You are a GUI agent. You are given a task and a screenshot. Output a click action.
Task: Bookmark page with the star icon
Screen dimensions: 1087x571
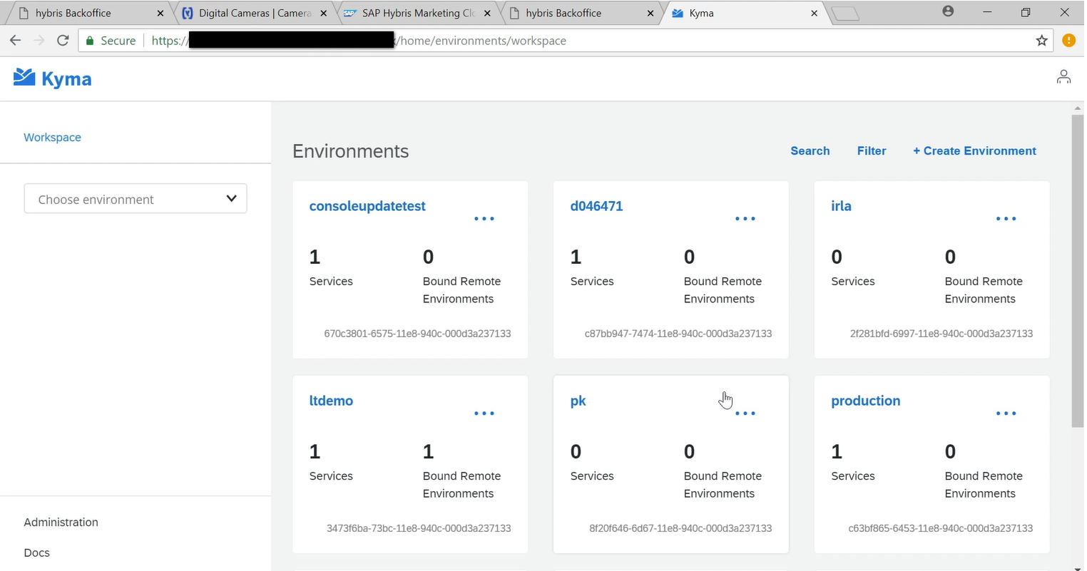click(1041, 41)
